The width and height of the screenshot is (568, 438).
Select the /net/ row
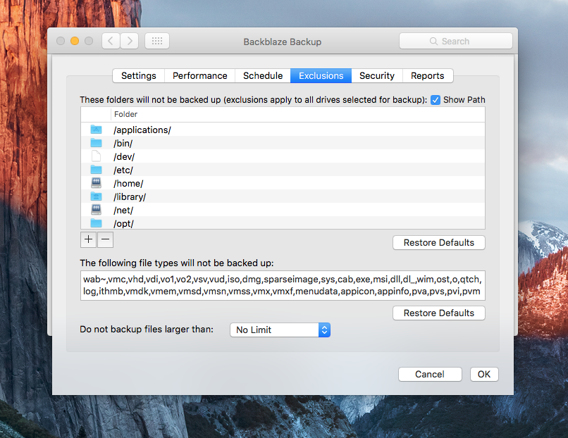click(x=283, y=210)
